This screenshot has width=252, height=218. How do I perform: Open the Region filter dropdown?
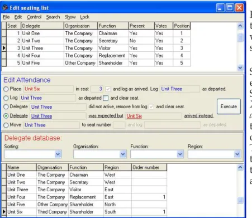click(x=237, y=154)
